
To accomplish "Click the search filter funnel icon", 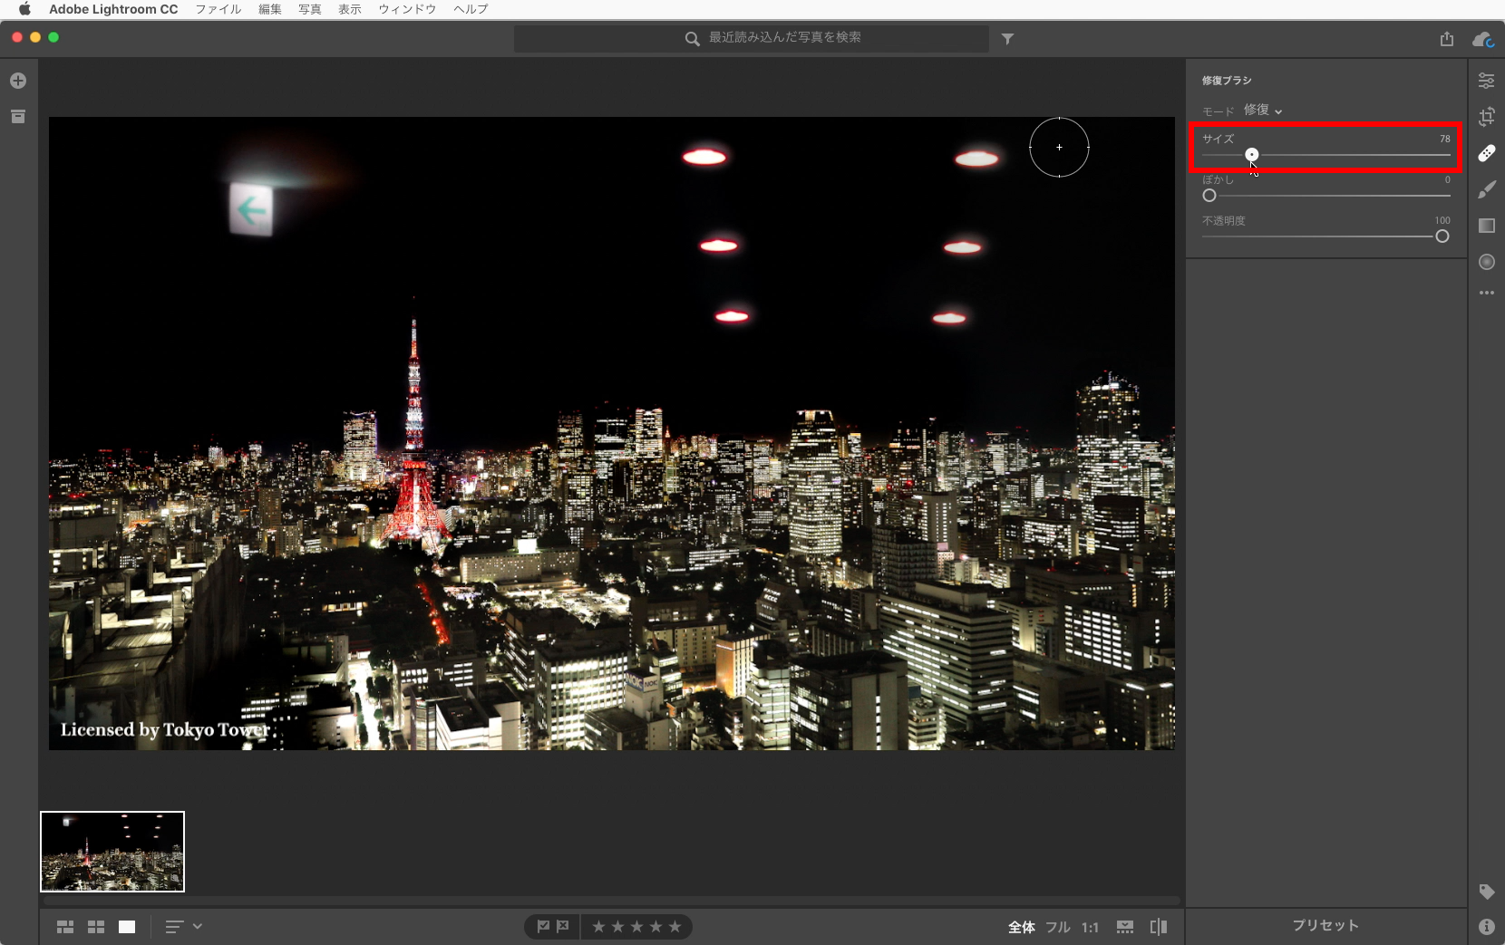I will coord(1007,39).
